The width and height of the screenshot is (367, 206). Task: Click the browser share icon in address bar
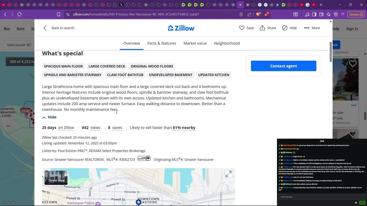249,14
